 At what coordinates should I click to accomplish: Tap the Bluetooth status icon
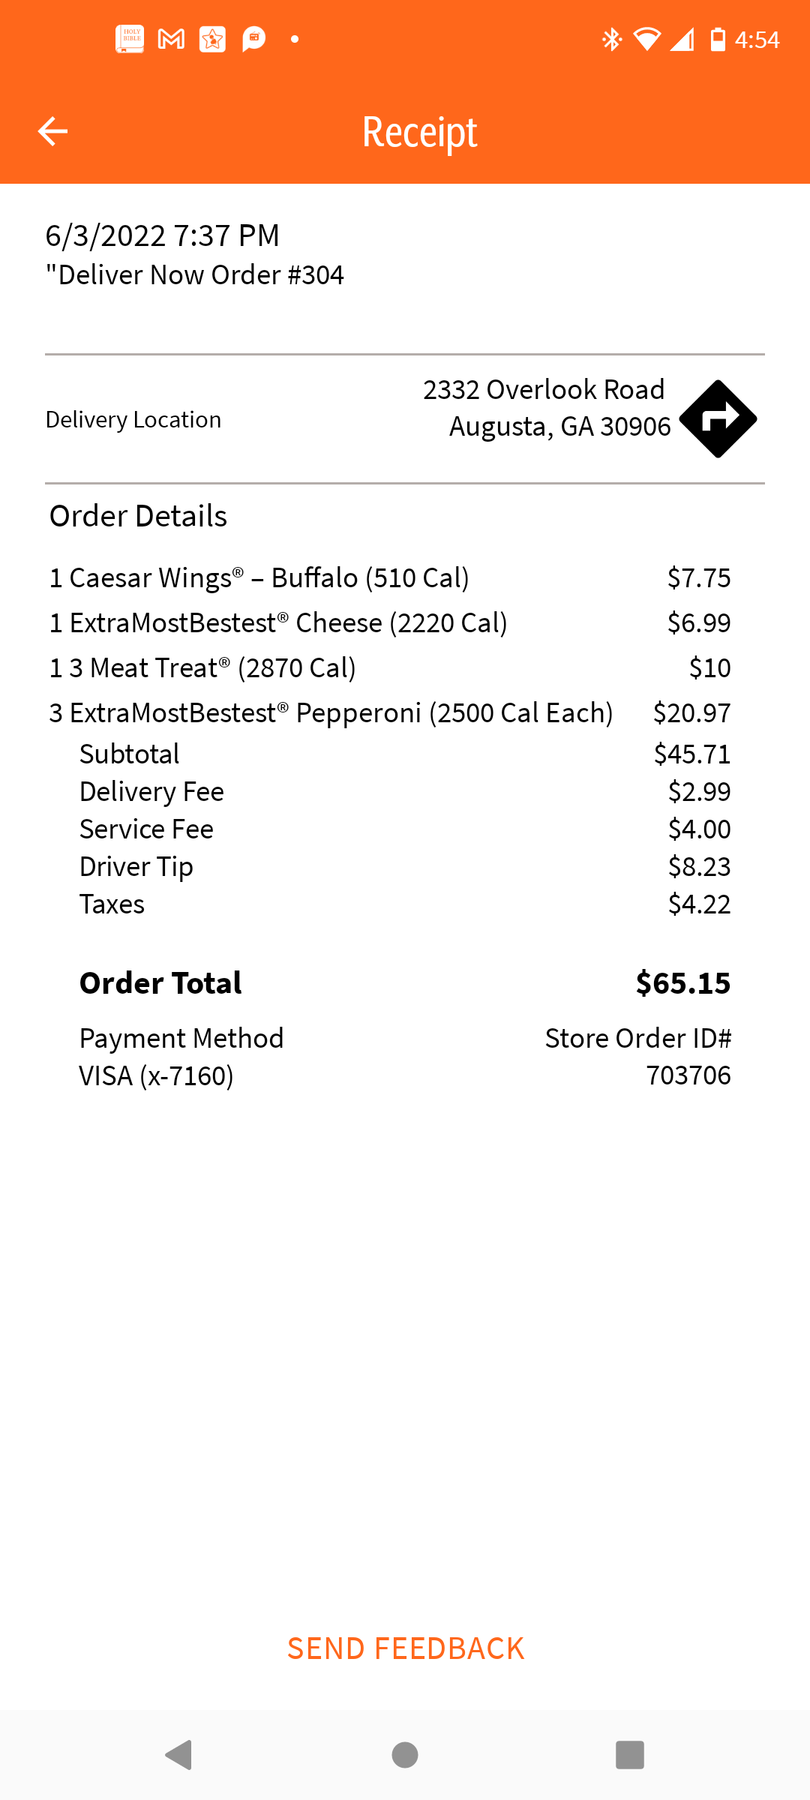[612, 39]
